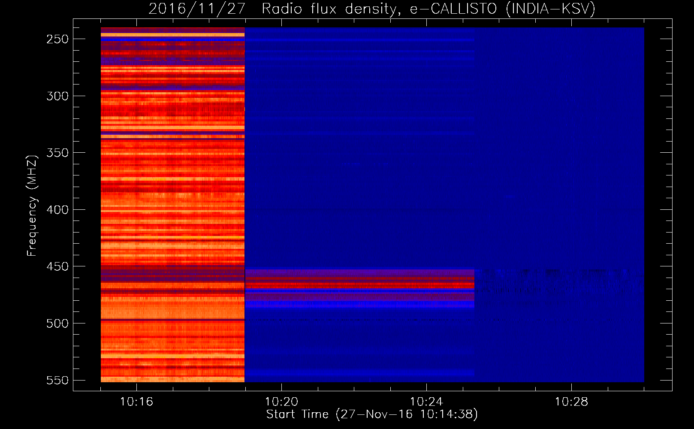Viewport: 694px width, 429px height.
Task: Click the bright orange-red burst region before 10:19
Action: point(172,205)
